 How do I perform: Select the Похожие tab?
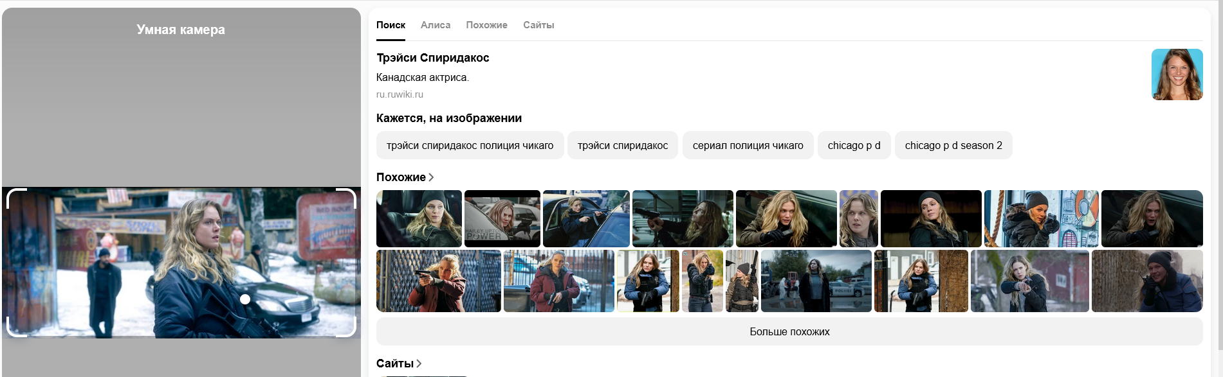pyautogui.click(x=486, y=25)
